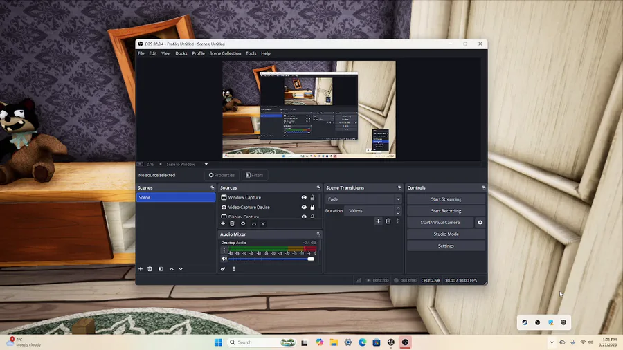Undock the Controls panel
The width and height of the screenshot is (623, 350).
(x=484, y=187)
